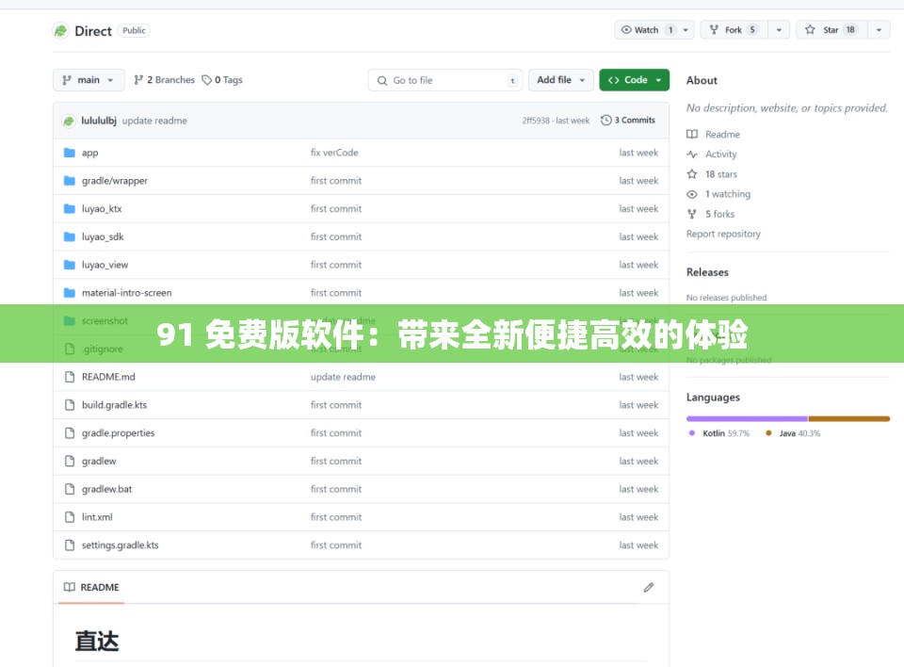This screenshot has height=667, width=904.
Task: Open Activity via its pulse icon
Action: tap(691, 154)
